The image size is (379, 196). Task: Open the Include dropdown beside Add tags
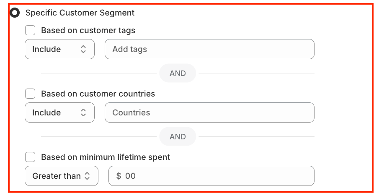click(59, 49)
